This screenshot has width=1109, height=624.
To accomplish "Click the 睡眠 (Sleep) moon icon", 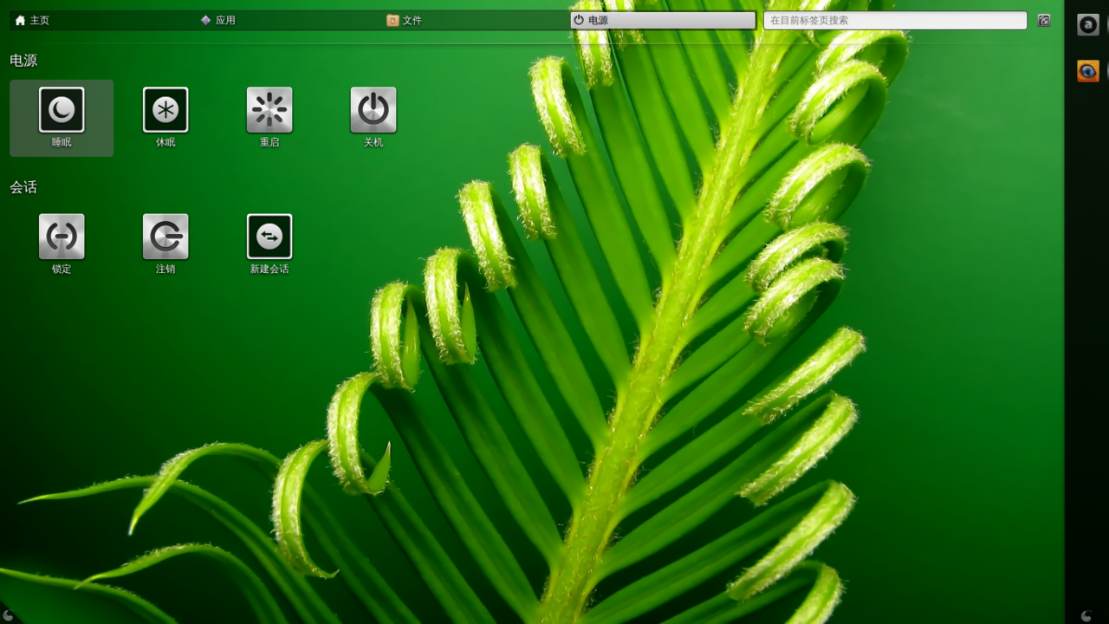I will [62, 110].
